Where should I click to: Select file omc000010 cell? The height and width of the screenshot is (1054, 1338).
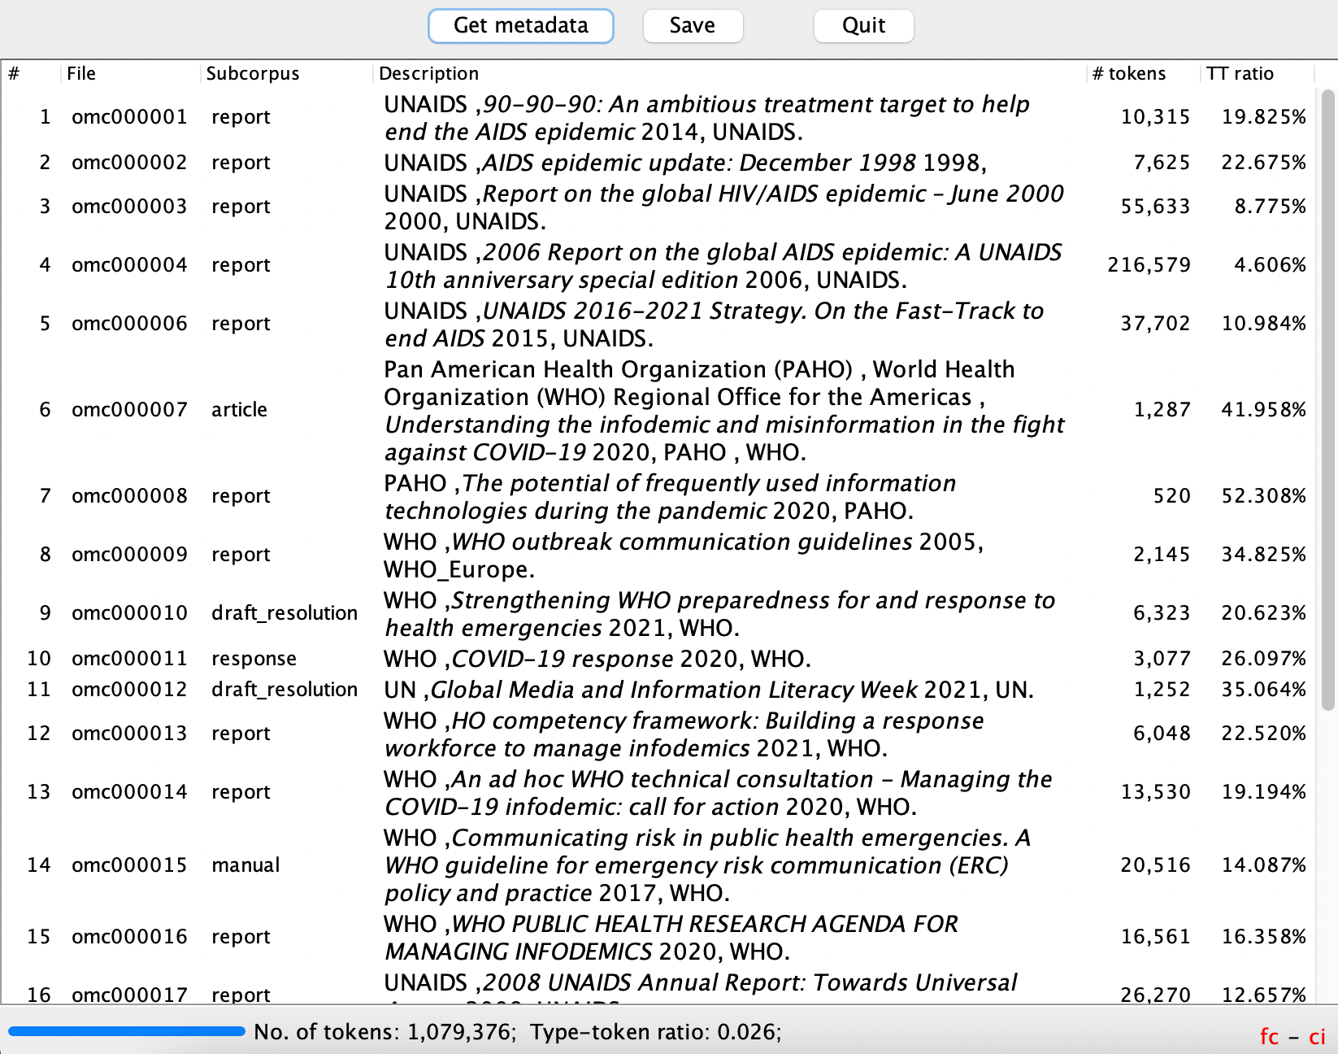[x=129, y=613]
